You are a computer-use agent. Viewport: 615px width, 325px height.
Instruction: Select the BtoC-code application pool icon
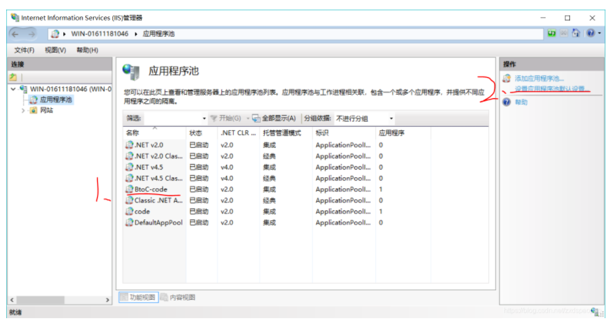coord(129,189)
